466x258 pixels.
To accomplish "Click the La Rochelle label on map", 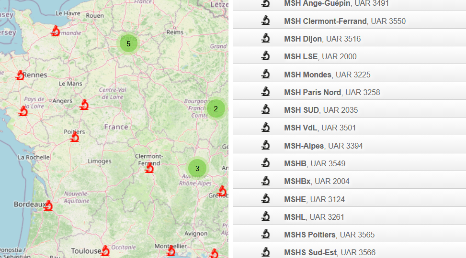I will (34, 157).
